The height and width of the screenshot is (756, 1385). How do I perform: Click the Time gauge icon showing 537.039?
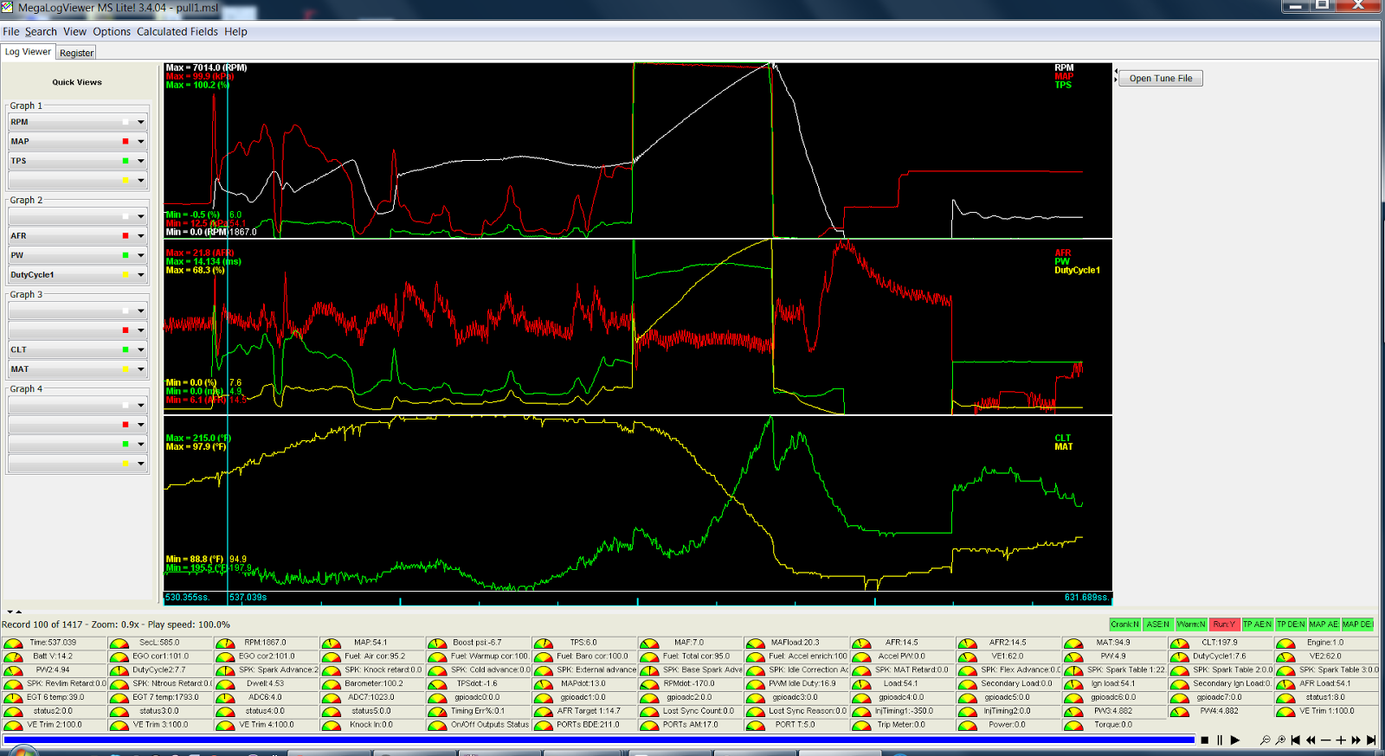13,643
